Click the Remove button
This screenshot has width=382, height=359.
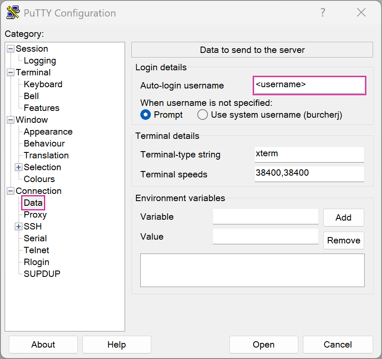pyautogui.click(x=344, y=240)
